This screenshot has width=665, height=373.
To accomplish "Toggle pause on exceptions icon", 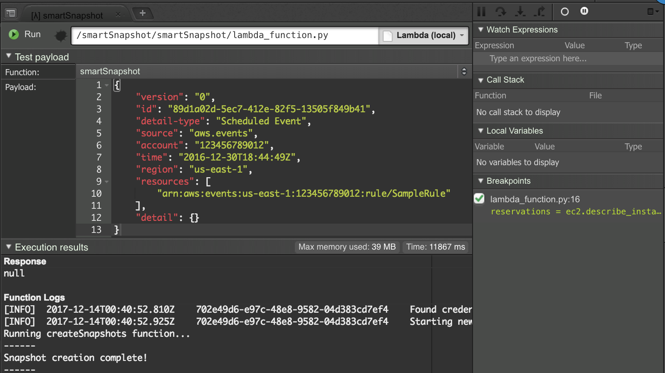I will [584, 11].
